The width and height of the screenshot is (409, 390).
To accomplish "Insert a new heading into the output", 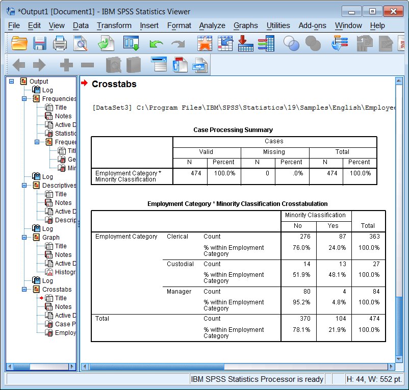I will point(159,65).
